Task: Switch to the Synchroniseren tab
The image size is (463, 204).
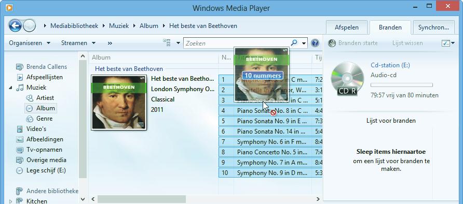Action: (x=433, y=27)
